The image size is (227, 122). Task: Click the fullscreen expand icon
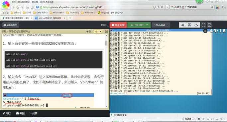[203, 25]
